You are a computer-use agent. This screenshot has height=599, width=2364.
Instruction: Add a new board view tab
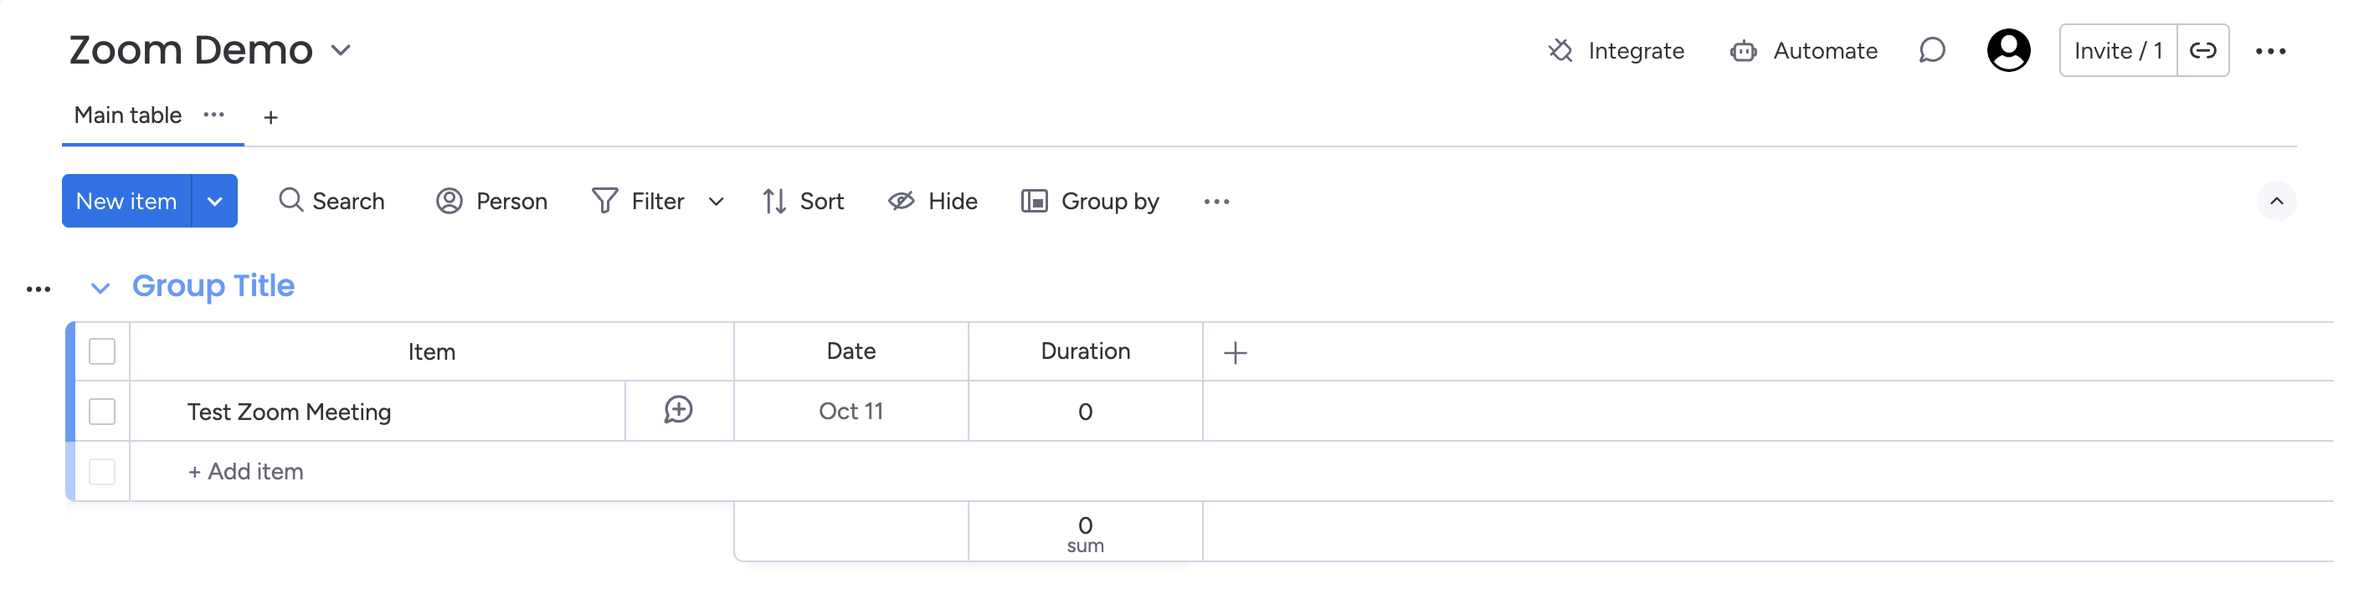coord(270,117)
